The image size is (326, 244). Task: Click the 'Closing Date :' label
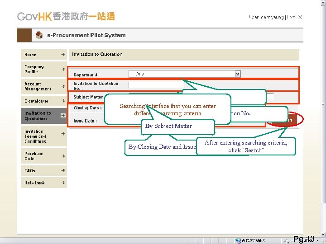[x=87, y=108]
